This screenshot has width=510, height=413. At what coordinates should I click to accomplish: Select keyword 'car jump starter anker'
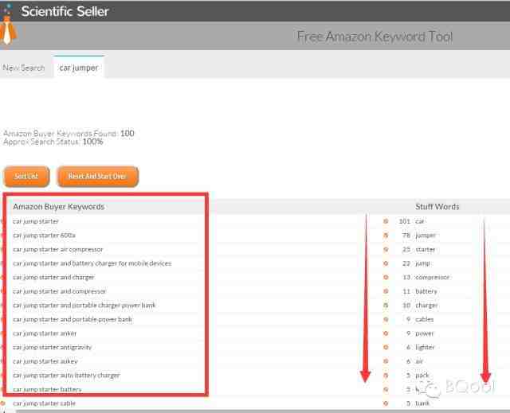45,333
